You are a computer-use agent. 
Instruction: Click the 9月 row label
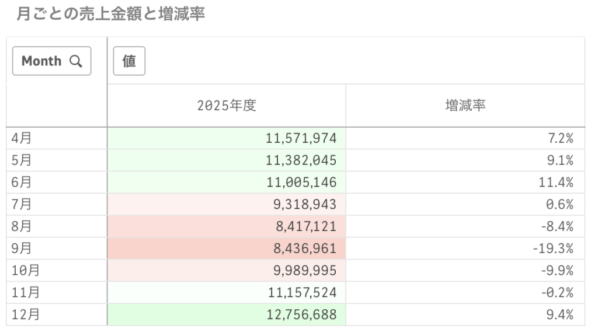tap(22, 249)
